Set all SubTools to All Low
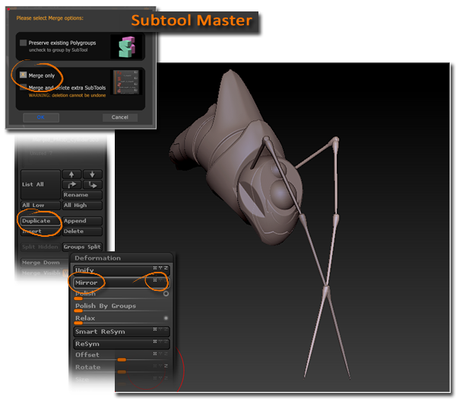This screenshot has height=399, width=456. point(40,205)
